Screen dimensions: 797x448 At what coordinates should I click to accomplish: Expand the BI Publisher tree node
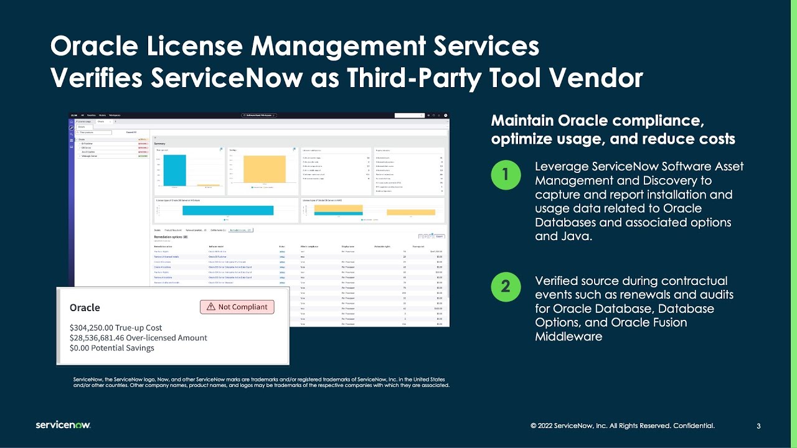(x=80, y=144)
